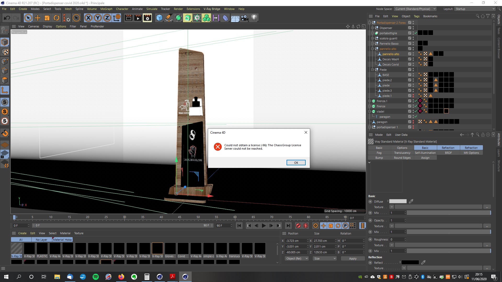Open viewport Cameras menu
This screenshot has width=502, height=282.
coord(33,26)
